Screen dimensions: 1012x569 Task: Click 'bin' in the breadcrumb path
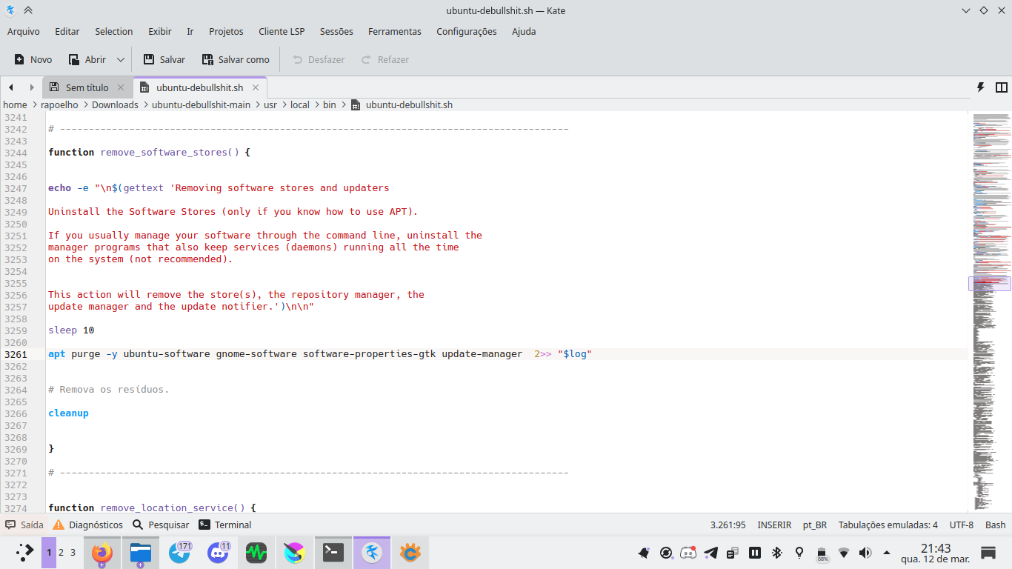(330, 105)
